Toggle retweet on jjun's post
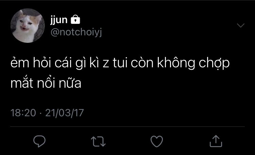The width and height of the screenshot is (255, 155). click(98, 141)
